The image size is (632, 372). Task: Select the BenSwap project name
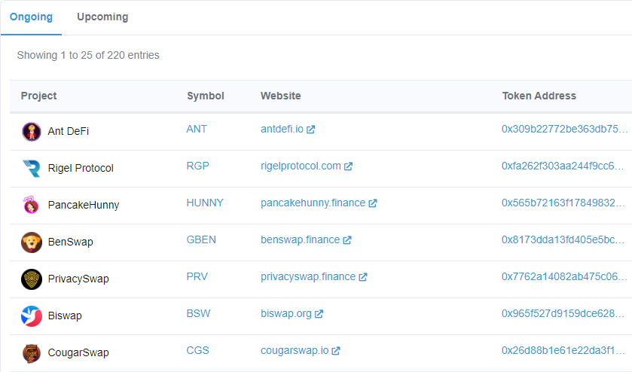coord(71,242)
